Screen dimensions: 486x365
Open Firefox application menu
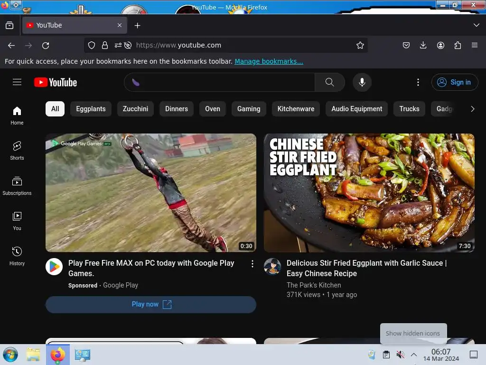point(475,45)
